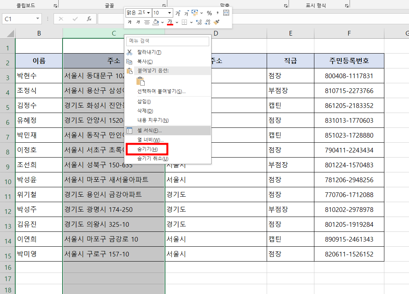The width and height of the screenshot is (409, 294).
Task: Apply the red font color button
Action: 170,22
